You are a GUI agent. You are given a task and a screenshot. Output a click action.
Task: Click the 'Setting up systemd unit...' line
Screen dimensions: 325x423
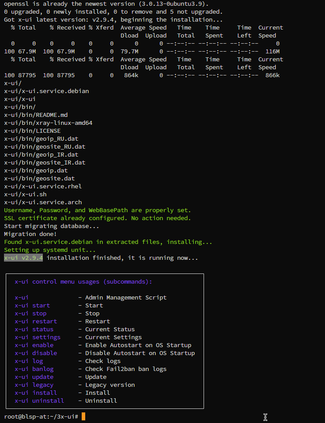pyautogui.click(x=50, y=250)
